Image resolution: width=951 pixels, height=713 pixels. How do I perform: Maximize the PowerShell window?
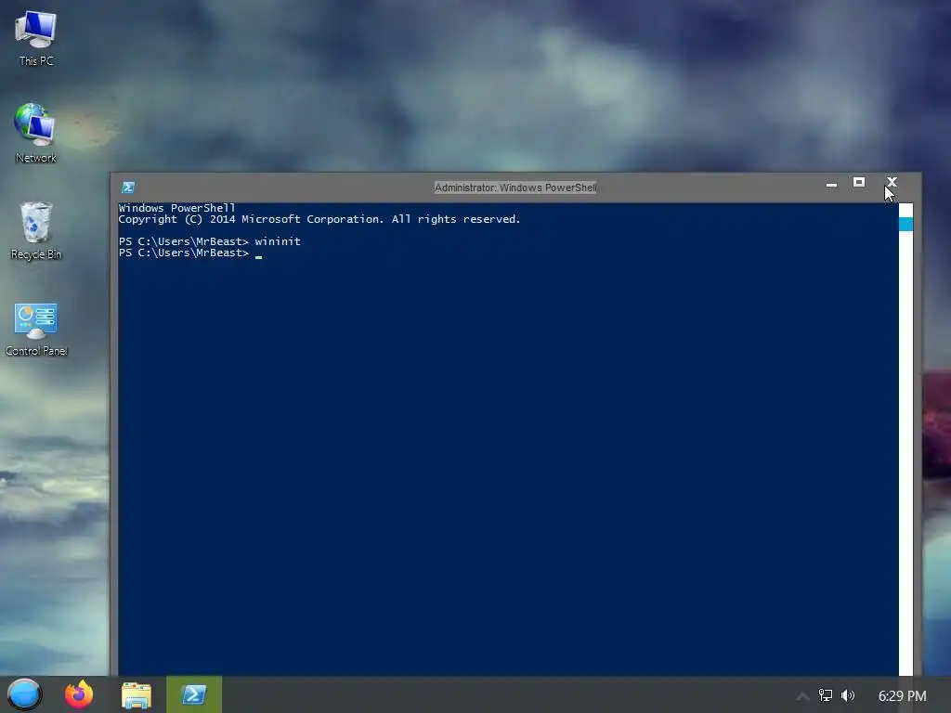coord(859,182)
